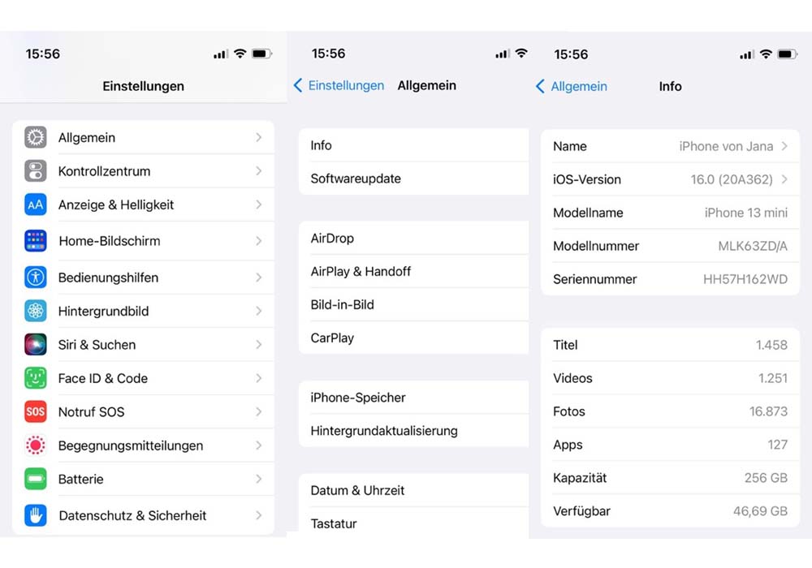Select the Kontrollzentrum icon
This screenshot has height=568, width=812.
click(x=34, y=171)
